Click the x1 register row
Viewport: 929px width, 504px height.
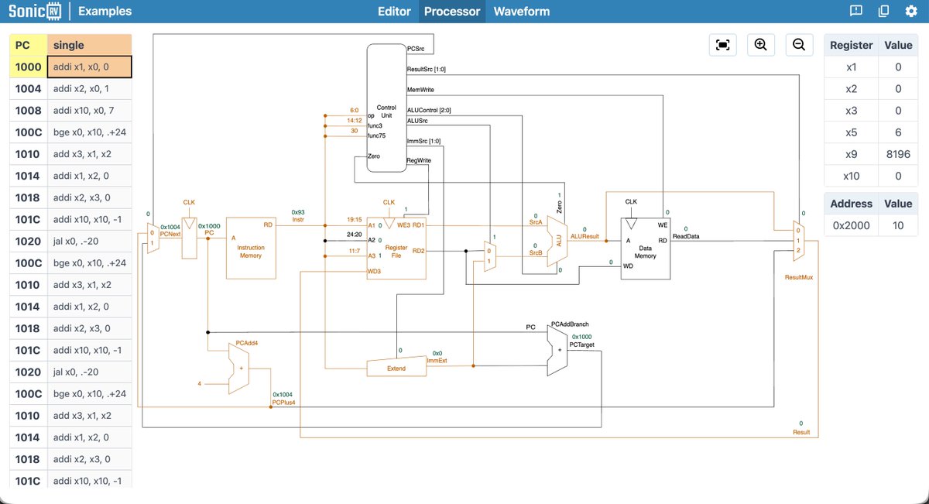pyautogui.click(x=871, y=67)
